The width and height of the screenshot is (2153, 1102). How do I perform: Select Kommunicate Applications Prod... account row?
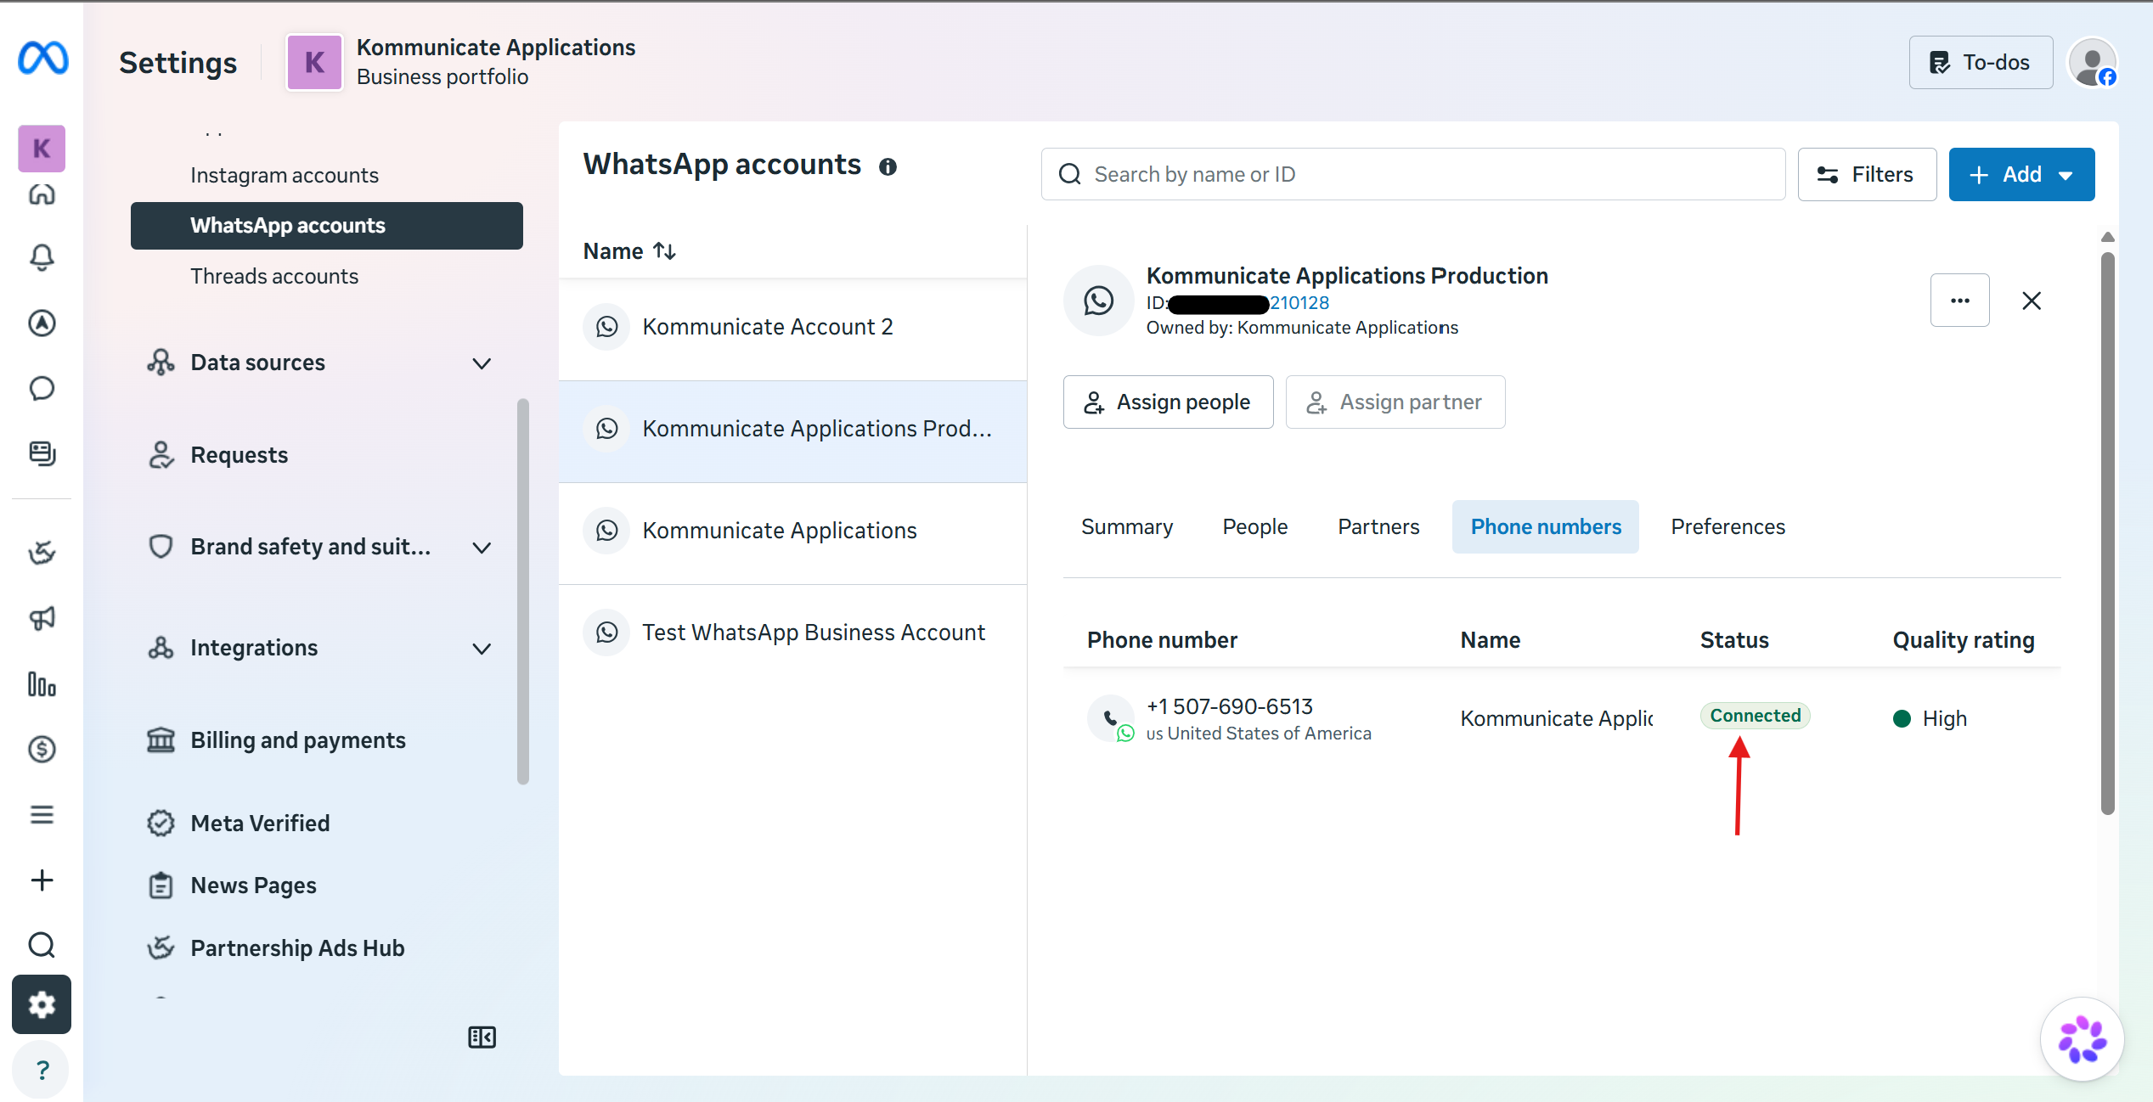(x=792, y=430)
